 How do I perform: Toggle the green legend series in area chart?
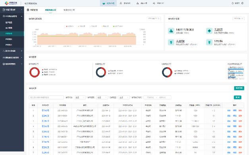tap(118, 26)
